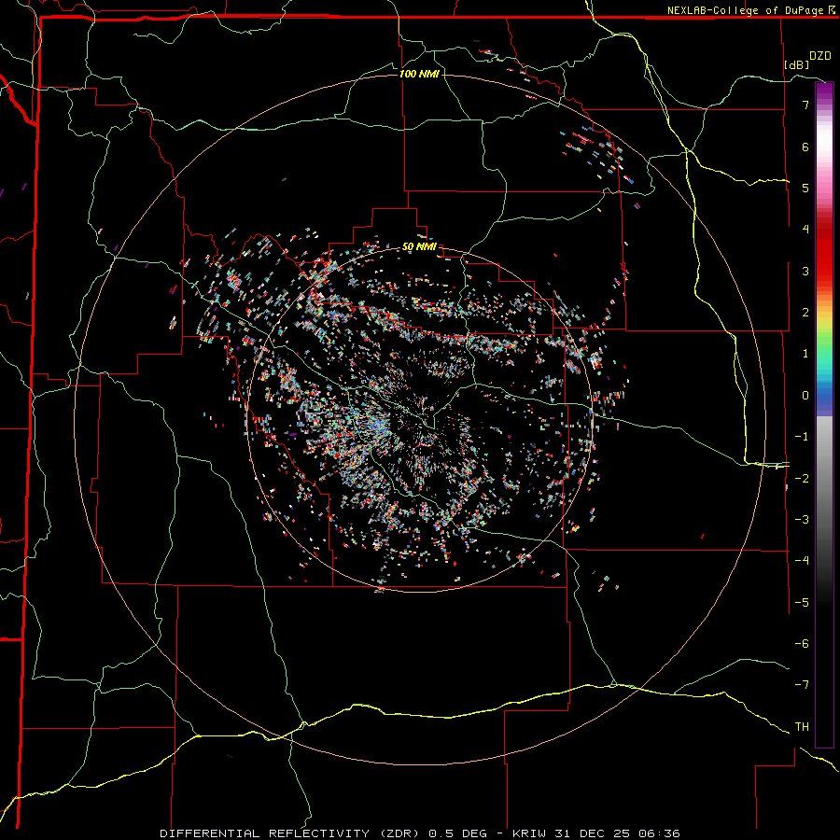The height and width of the screenshot is (840, 840).
Task: Click the '[dB]' units label
Action: [797, 64]
